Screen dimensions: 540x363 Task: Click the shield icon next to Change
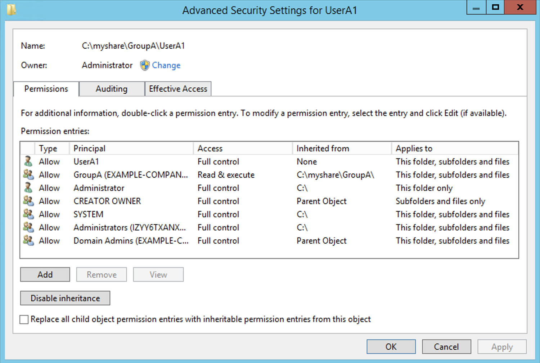point(145,65)
